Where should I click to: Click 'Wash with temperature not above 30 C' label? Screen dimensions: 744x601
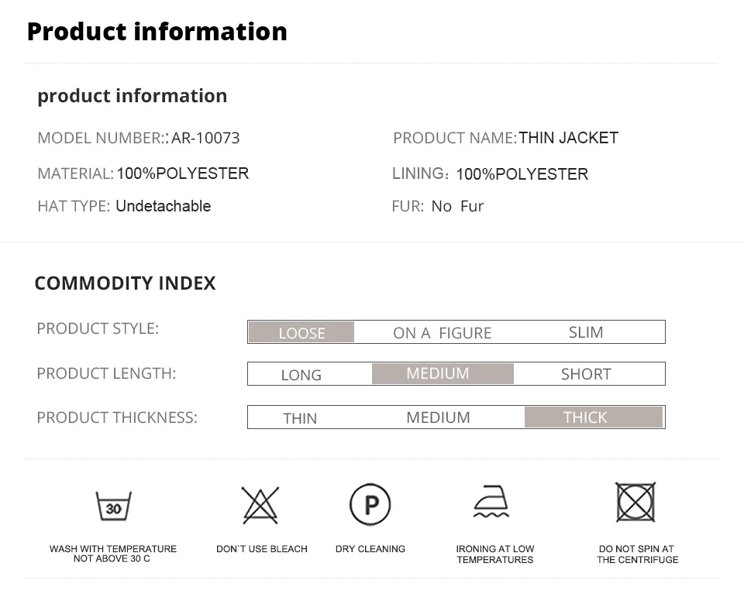point(113,554)
